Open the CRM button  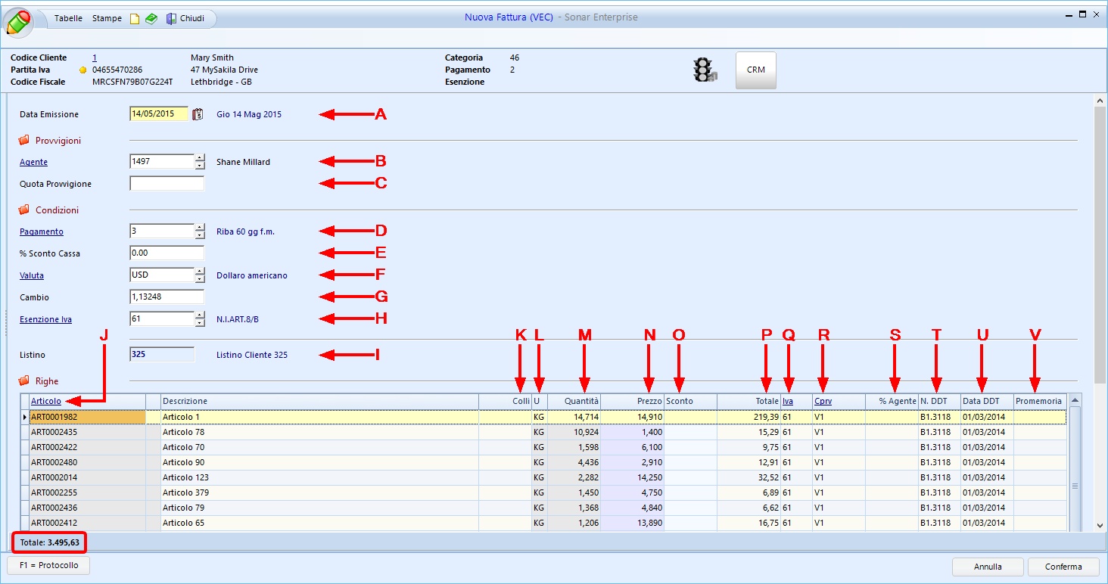point(755,70)
